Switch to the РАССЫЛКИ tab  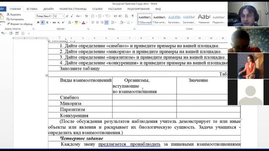tap(115, 9)
